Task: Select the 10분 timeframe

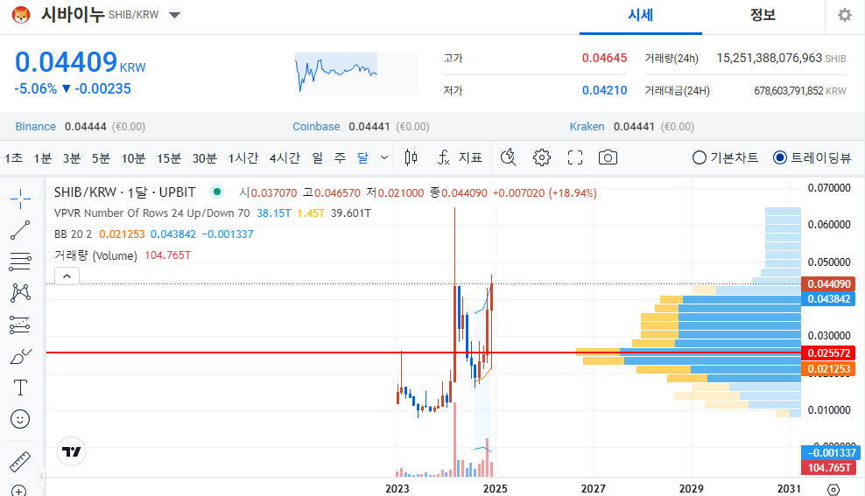Action: (133, 158)
